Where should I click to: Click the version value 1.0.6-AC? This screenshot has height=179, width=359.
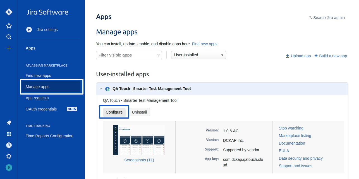pos(231,131)
